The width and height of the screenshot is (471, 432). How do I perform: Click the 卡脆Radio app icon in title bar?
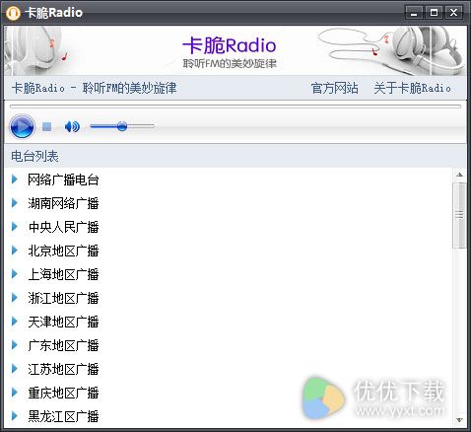point(13,13)
